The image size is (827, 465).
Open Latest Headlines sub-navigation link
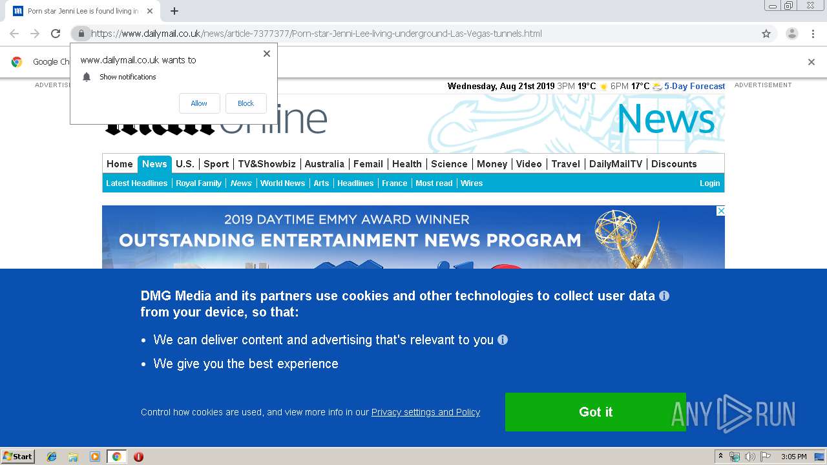pos(136,183)
